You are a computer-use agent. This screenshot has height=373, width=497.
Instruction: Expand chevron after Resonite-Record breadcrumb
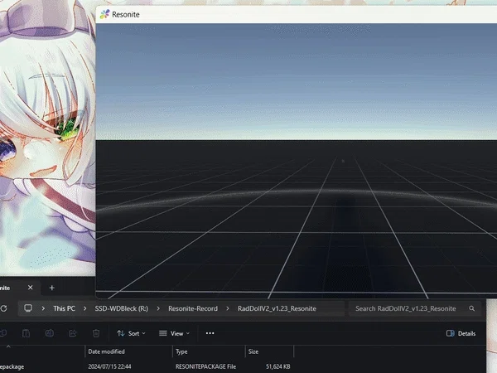point(228,308)
